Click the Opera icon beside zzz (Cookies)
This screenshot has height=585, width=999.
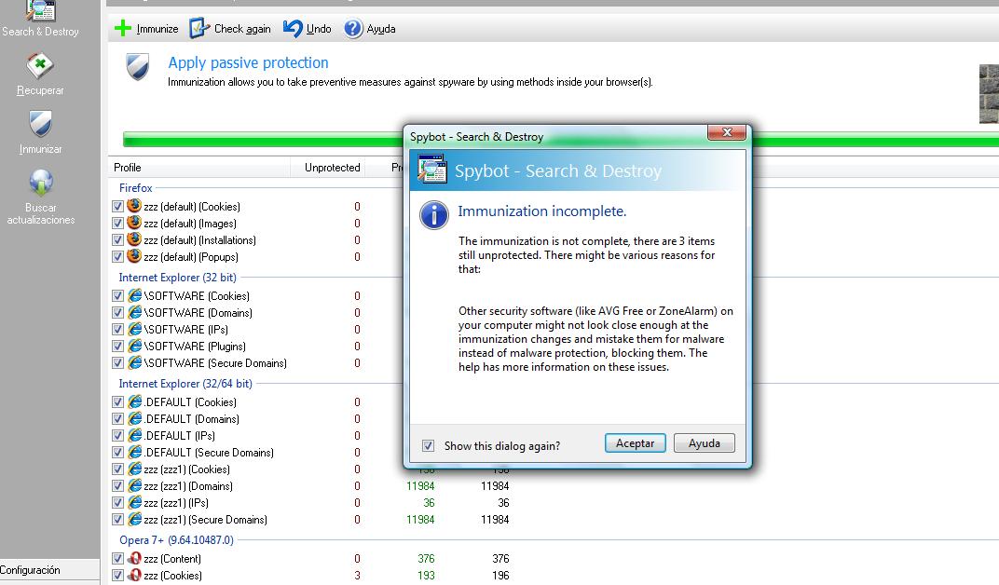(134, 575)
